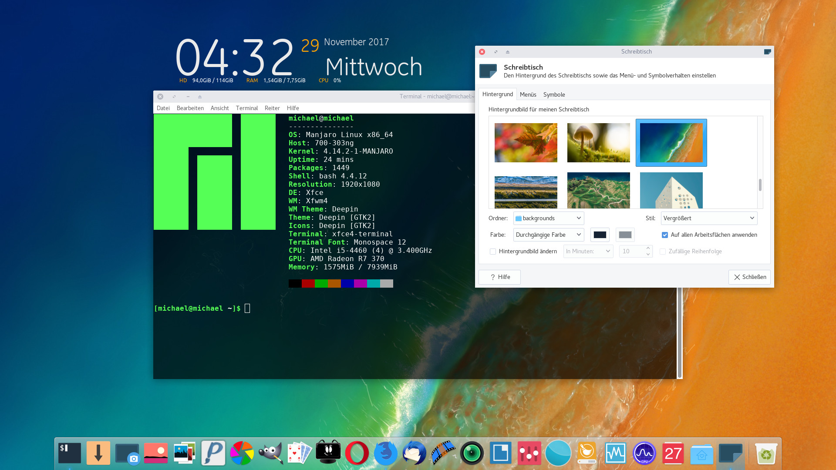836x470 pixels.
Task: Open Firefox from the dock
Action: (x=385, y=453)
